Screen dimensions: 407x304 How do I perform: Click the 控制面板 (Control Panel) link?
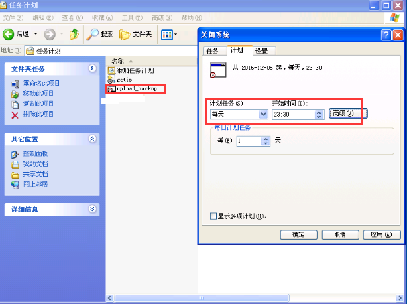(34, 153)
